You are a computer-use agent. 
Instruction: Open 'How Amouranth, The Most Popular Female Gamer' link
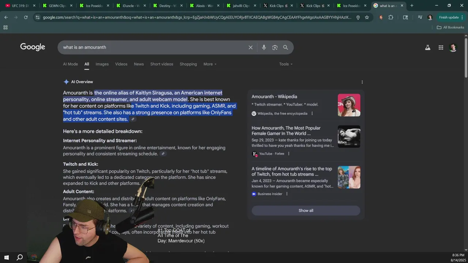(x=286, y=131)
